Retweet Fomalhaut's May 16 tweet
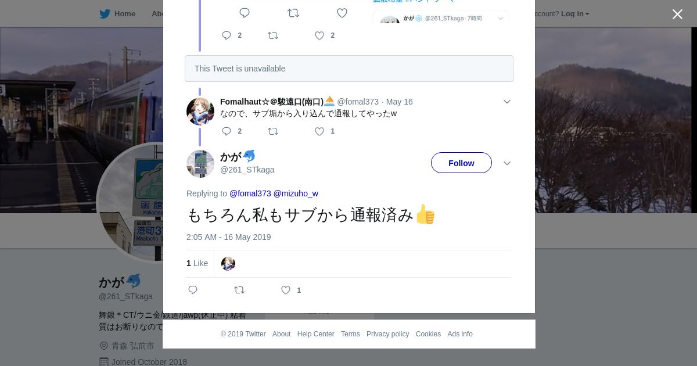 pyautogui.click(x=273, y=131)
